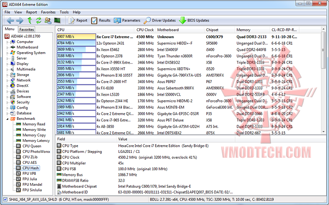329x205 pixels.
Task: Select AIDA64 v2.00.1700 root node
Action: 22,36
